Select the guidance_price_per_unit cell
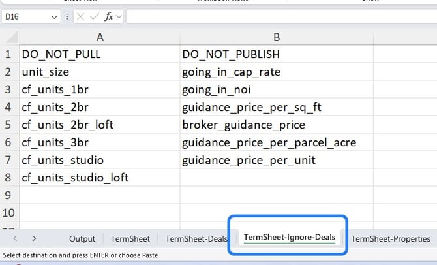The height and width of the screenshot is (265, 437). coord(277,159)
